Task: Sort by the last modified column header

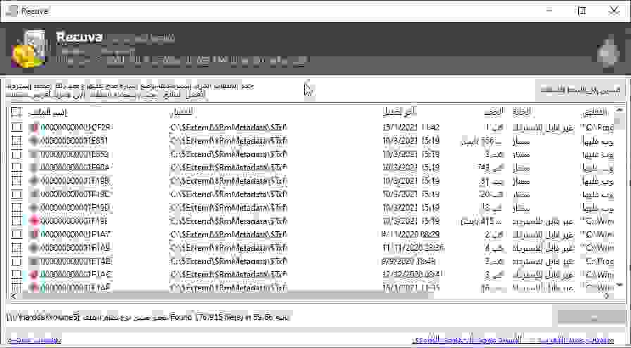Action: click(x=399, y=113)
